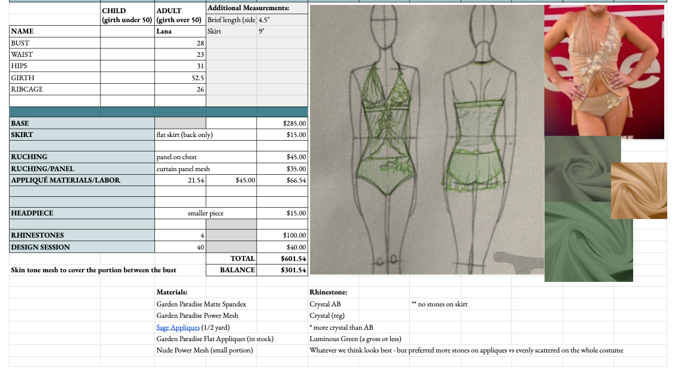
Task: Select the HEADPIECE row label
Action: pyautogui.click(x=82, y=213)
